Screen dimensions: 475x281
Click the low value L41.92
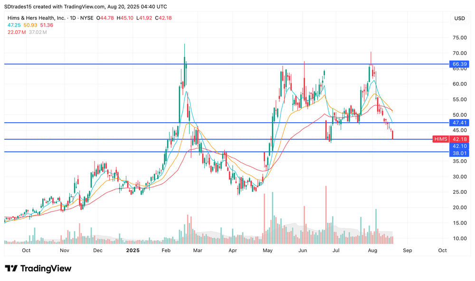coord(144,18)
